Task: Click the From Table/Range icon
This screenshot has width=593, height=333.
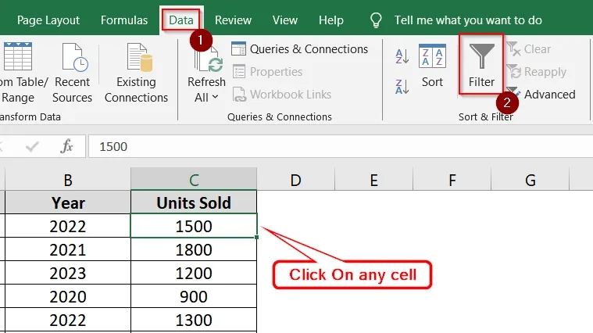Action: (17, 56)
